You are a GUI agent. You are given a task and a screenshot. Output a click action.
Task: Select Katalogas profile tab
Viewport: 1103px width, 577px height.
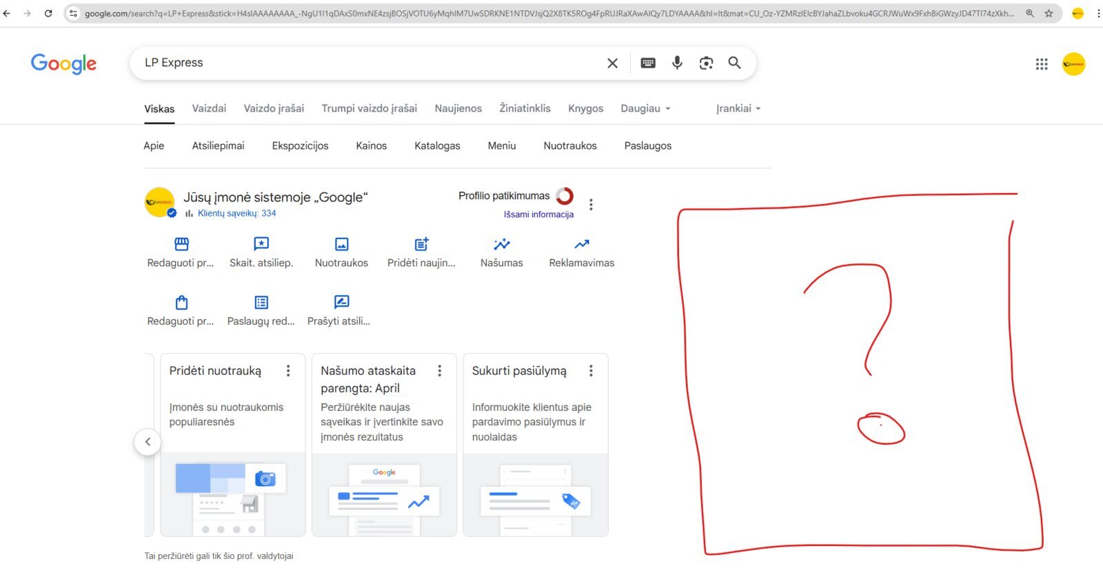pyautogui.click(x=437, y=145)
